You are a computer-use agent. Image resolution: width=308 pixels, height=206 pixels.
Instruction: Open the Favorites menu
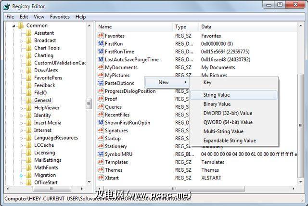60,17
